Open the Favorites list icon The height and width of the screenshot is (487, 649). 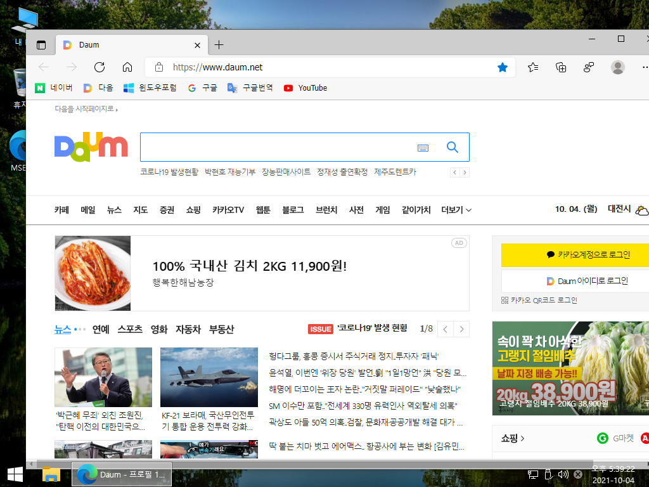(533, 67)
